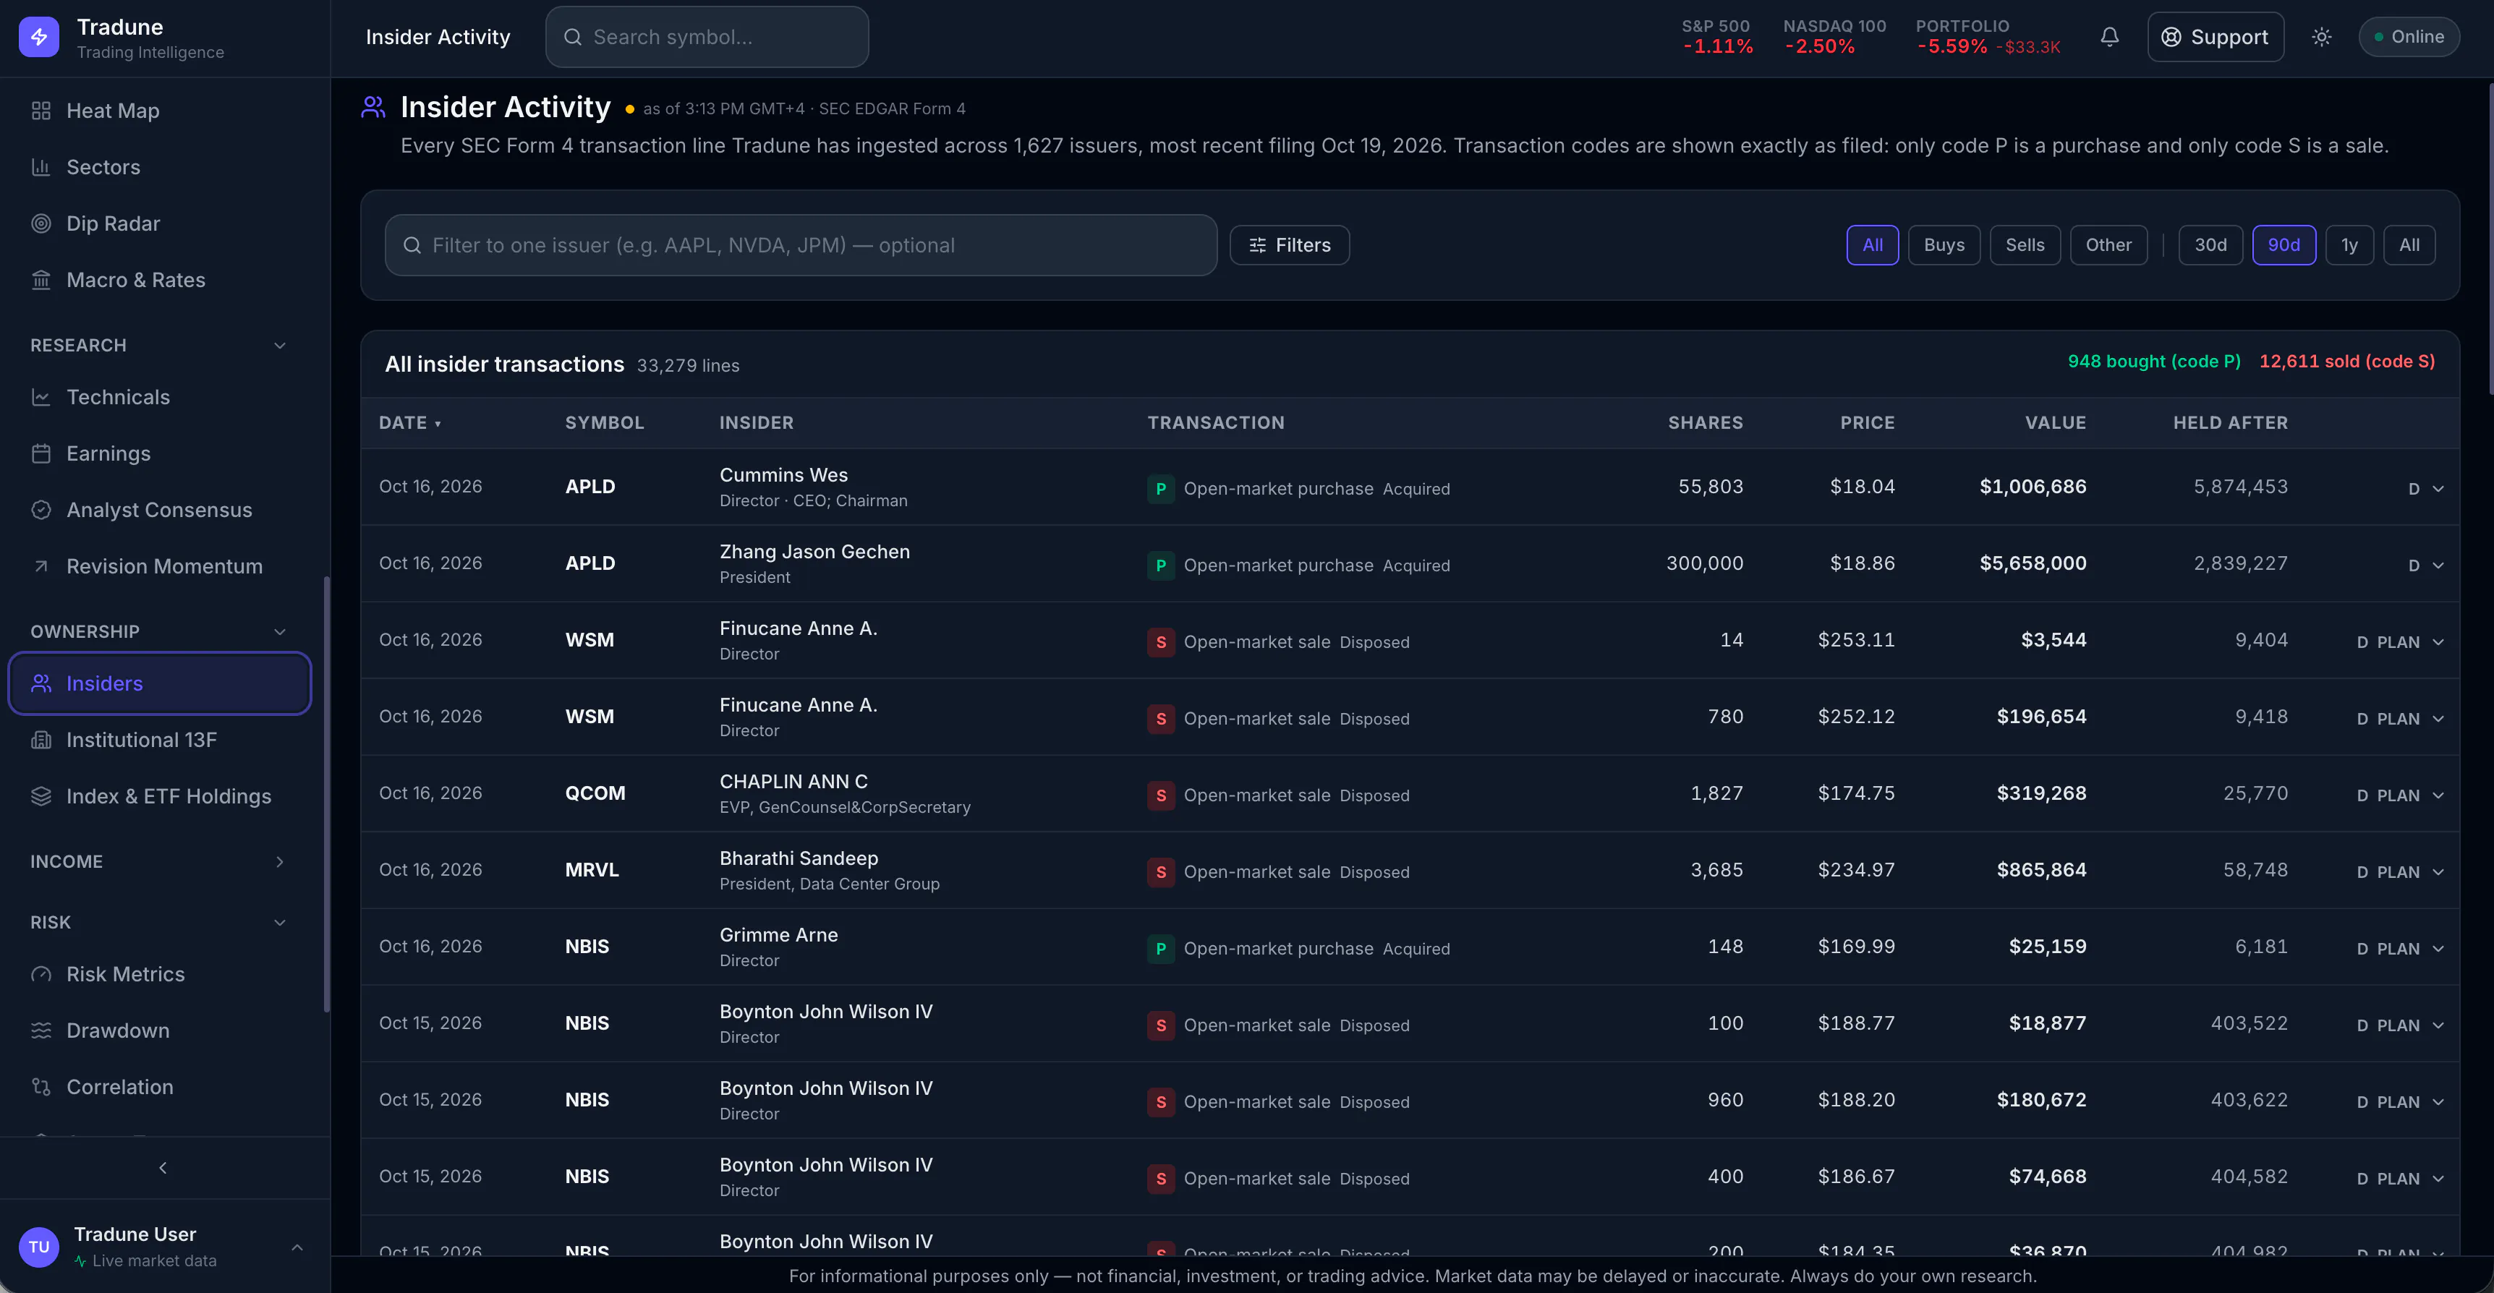The width and height of the screenshot is (2494, 1293).
Task: Open Revision Momentum page
Action: tap(160, 566)
